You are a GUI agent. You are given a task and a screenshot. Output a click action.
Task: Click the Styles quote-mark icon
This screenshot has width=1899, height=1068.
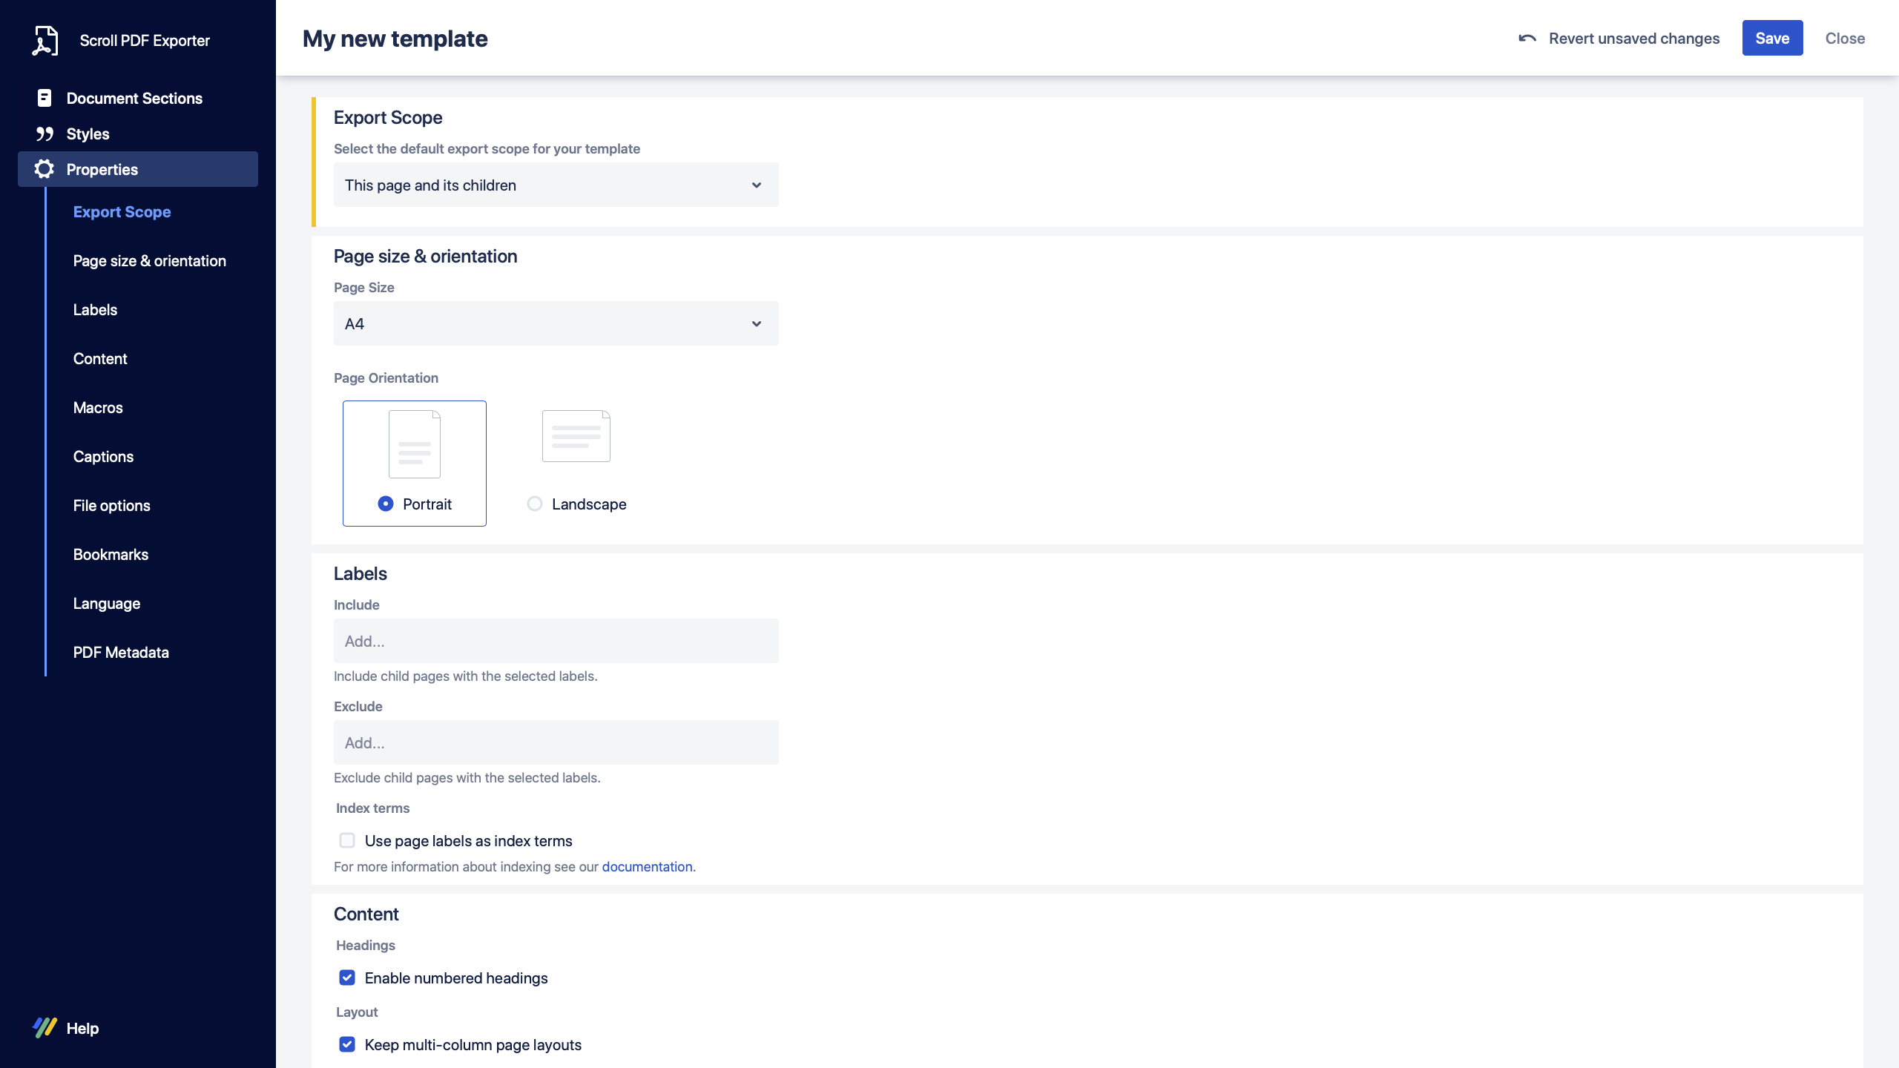(45, 134)
